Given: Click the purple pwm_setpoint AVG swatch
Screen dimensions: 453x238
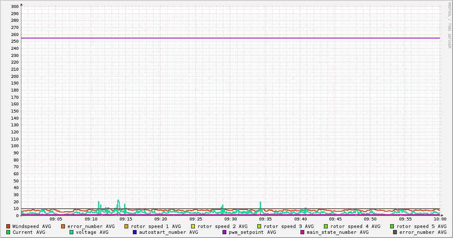Looking at the screenshot, I should [x=225, y=232].
